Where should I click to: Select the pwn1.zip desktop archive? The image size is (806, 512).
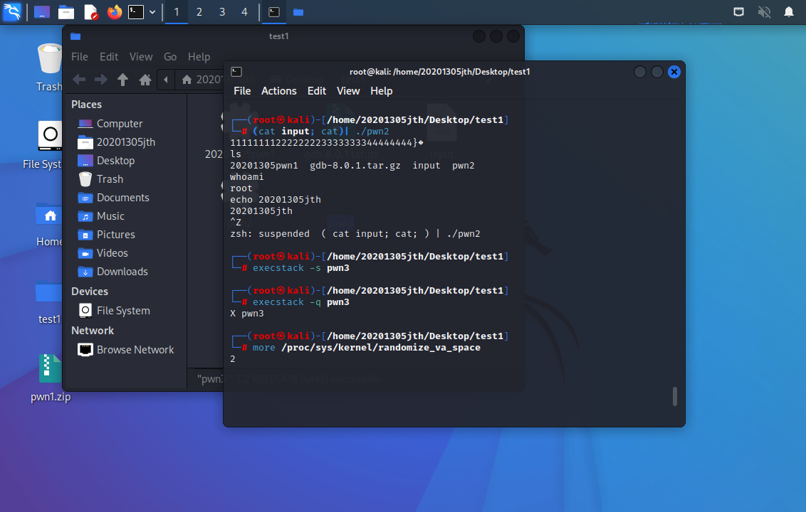point(51,378)
